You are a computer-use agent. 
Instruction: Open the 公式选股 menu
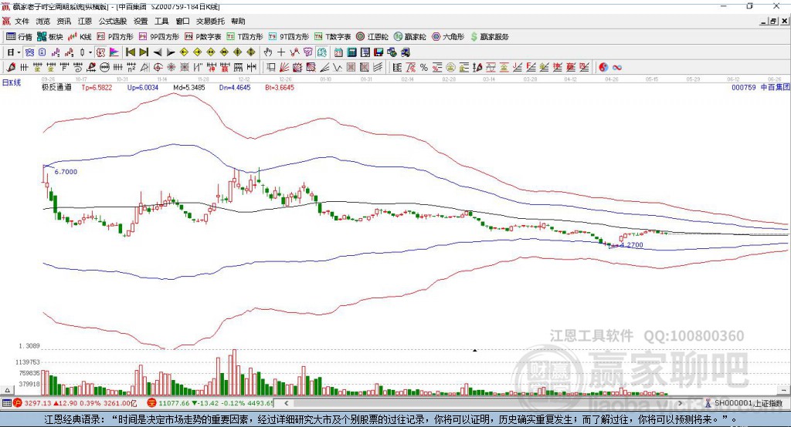113,21
